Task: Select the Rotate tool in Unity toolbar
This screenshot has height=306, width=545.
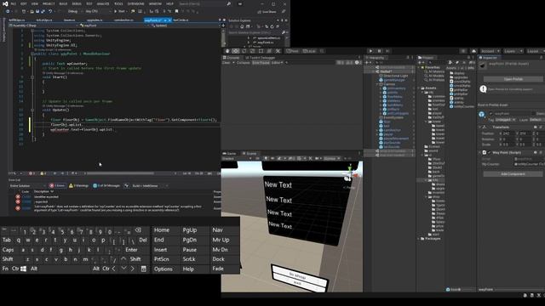Action: 244,51
